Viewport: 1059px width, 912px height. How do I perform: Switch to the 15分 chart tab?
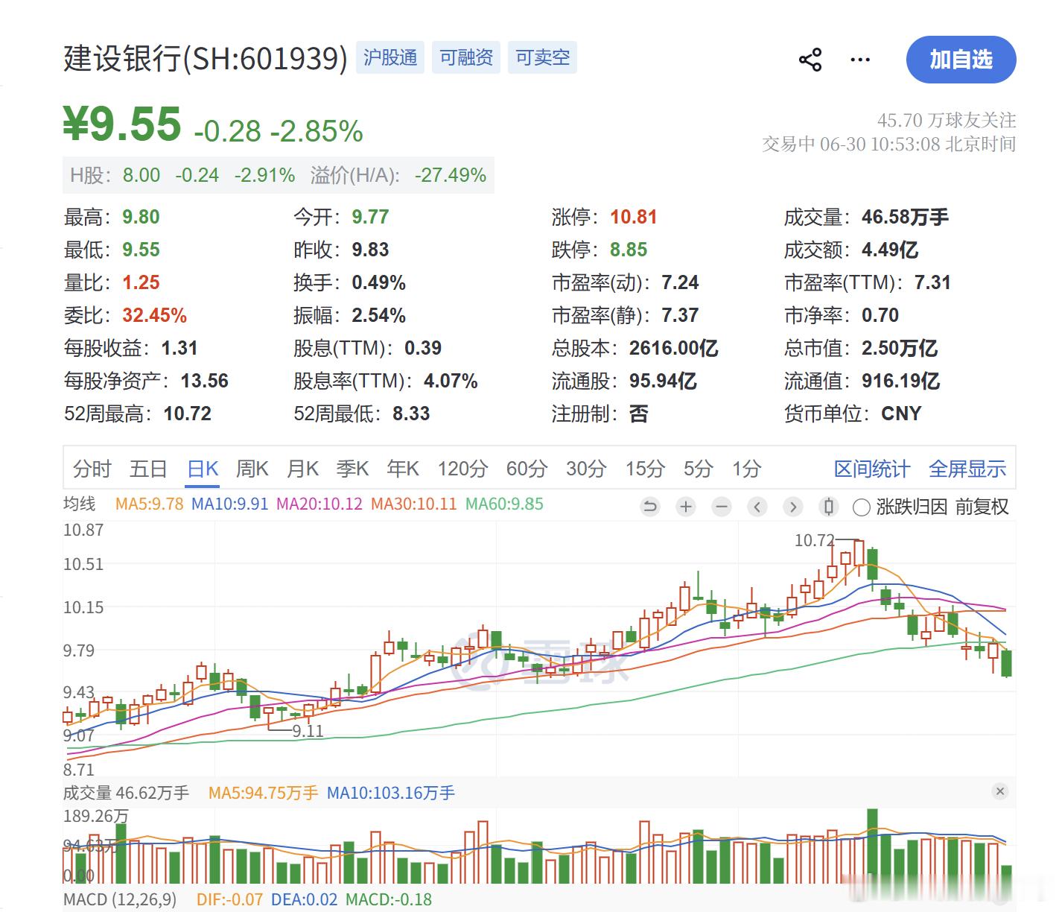(x=645, y=469)
